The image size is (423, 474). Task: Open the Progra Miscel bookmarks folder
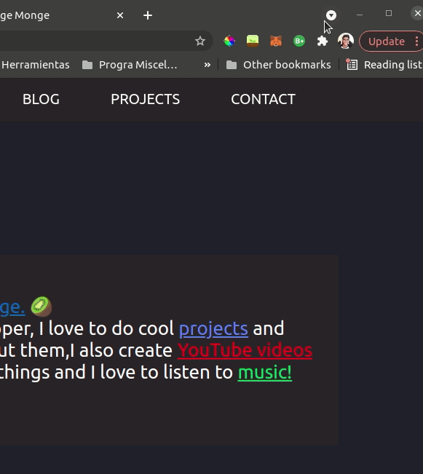coord(130,65)
